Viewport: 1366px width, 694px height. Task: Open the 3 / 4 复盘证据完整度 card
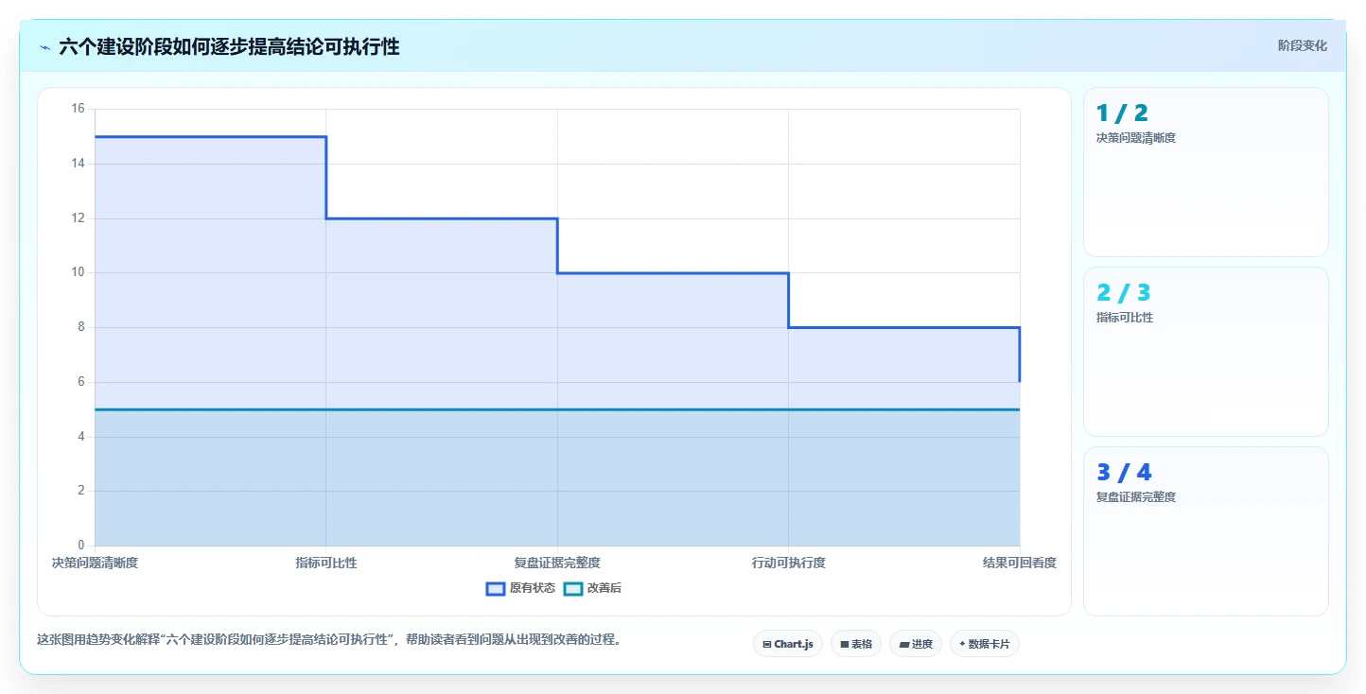1206,531
